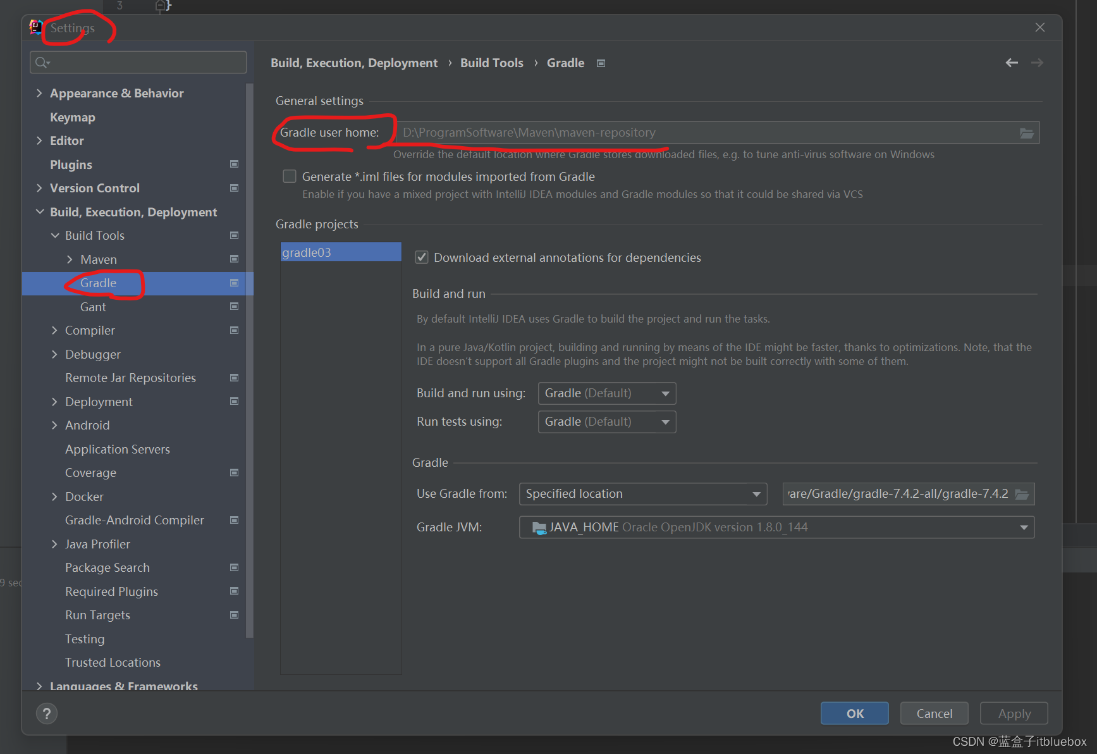Open help with the question mark button

point(47,714)
